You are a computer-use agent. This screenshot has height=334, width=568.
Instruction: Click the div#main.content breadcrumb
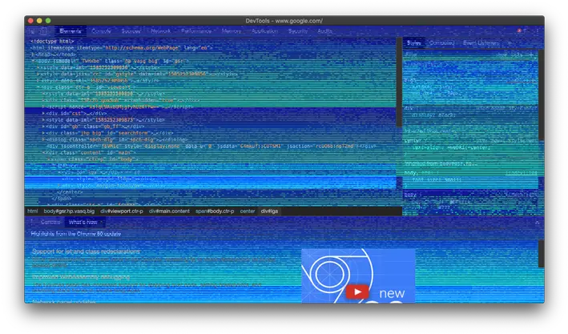169,211
